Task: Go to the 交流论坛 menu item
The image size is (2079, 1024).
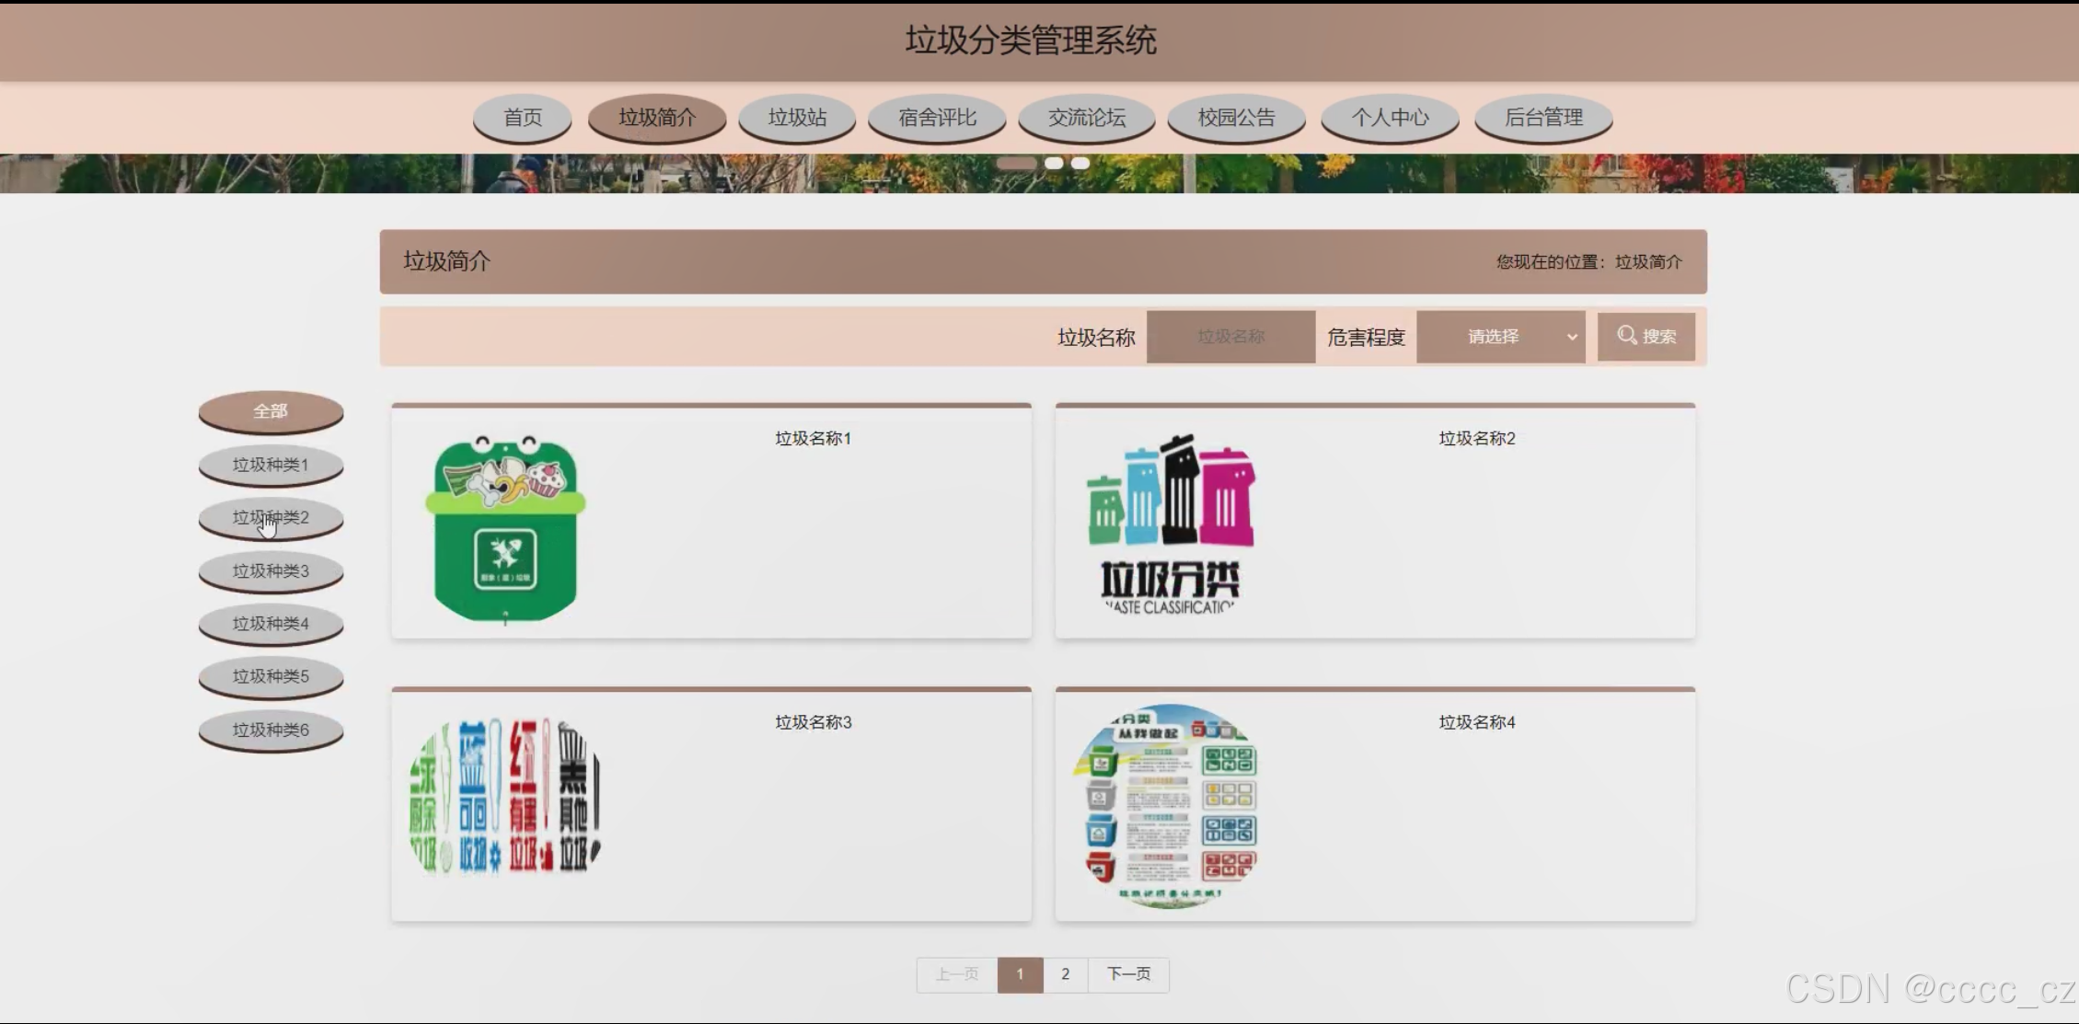Action: tap(1086, 118)
